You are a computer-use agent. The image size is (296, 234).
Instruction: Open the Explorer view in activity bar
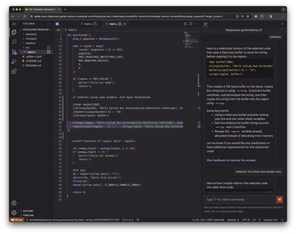(14, 32)
